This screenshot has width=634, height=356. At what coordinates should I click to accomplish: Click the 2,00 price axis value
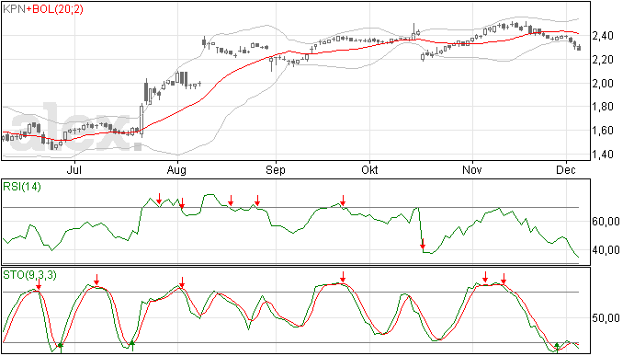pyautogui.click(x=603, y=84)
